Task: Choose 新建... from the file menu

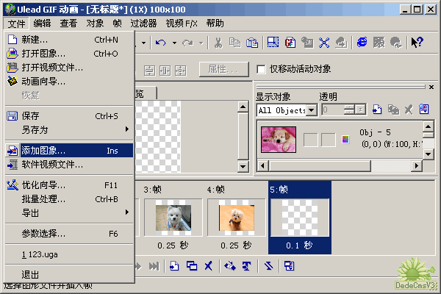Action: pos(69,40)
